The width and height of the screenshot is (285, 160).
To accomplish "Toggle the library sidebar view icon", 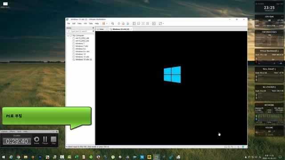I will 134,24.
